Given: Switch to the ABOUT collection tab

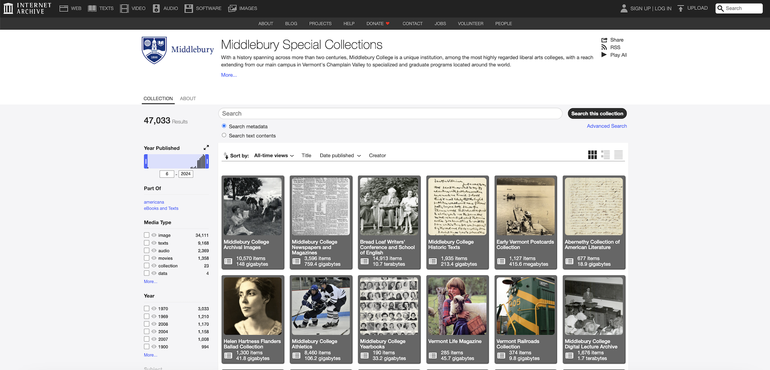Looking at the screenshot, I should (188, 99).
